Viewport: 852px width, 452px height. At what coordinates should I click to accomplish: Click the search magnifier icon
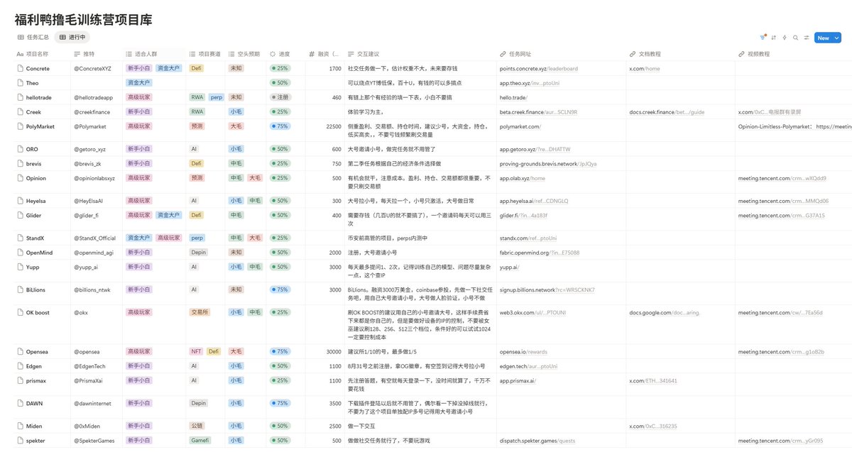coord(795,38)
